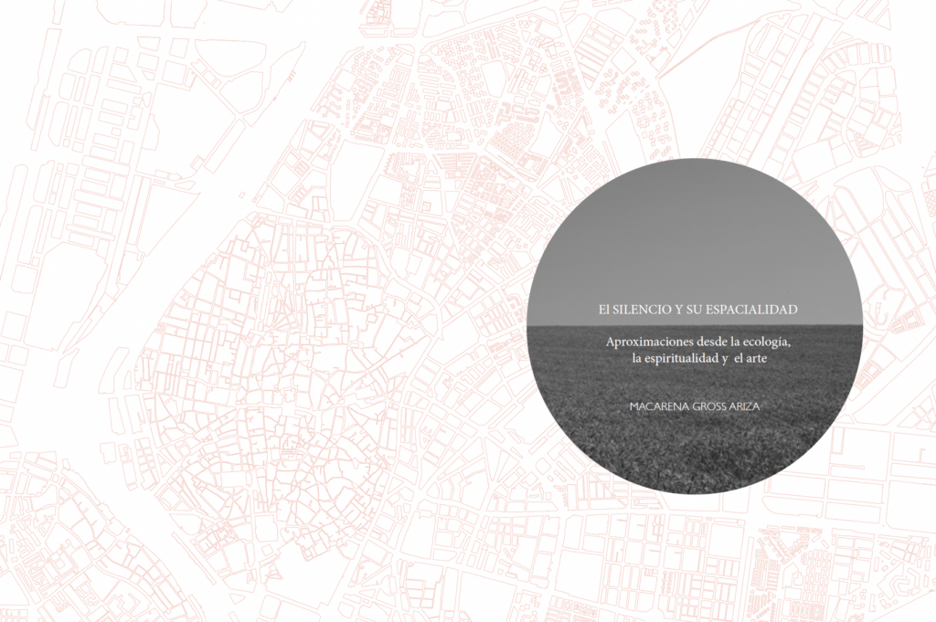Click the line 'la espiritualidad y el arte'
Image resolution: width=936 pixels, height=622 pixels.
(x=698, y=359)
